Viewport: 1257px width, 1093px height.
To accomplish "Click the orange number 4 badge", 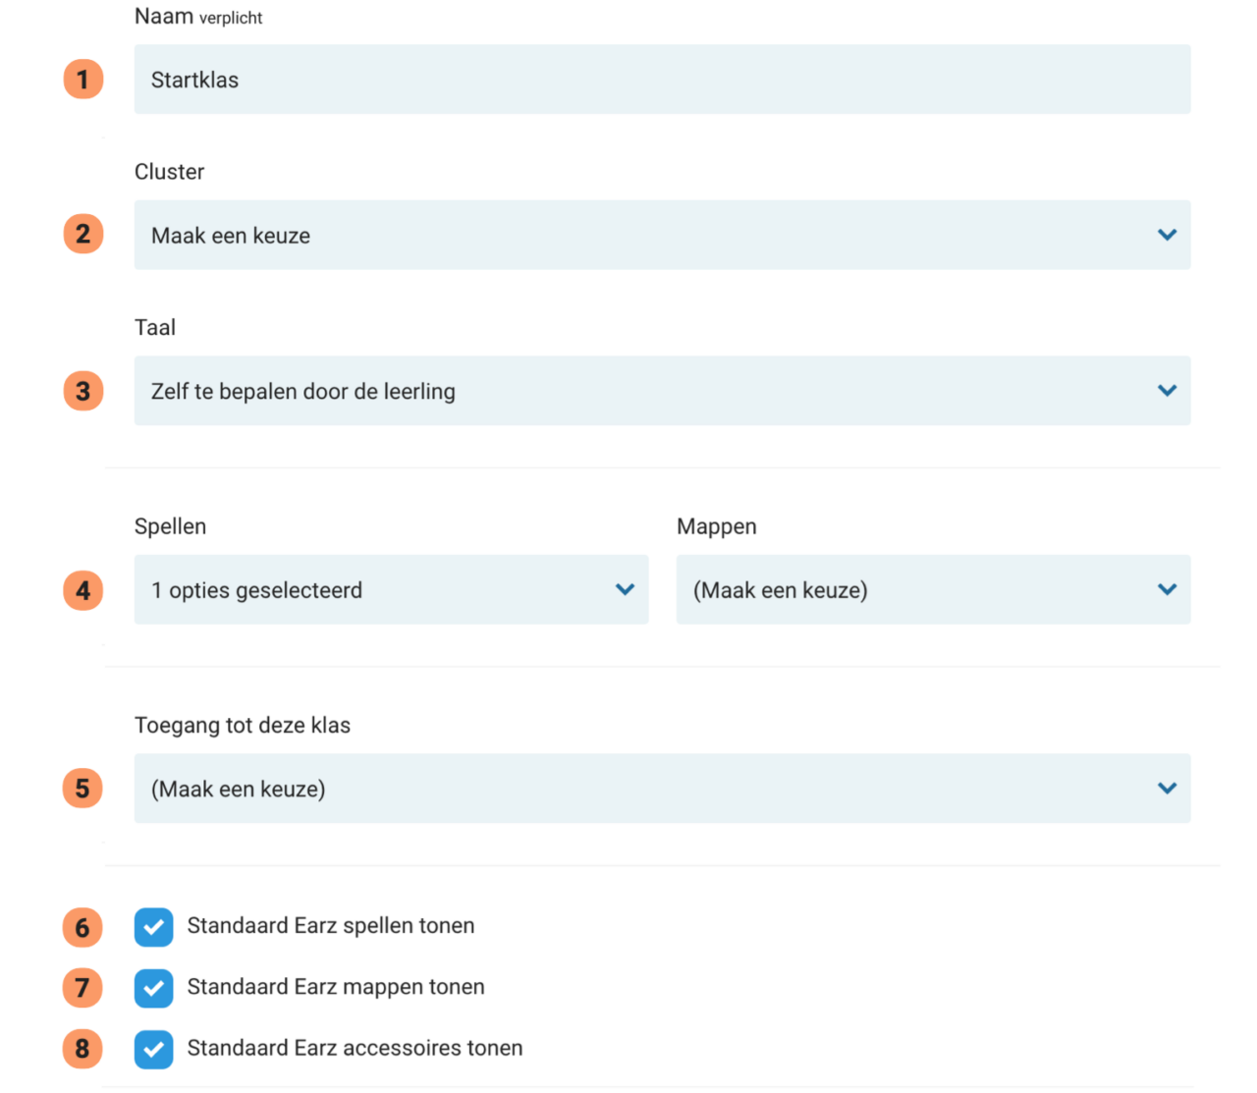I will click(x=83, y=590).
